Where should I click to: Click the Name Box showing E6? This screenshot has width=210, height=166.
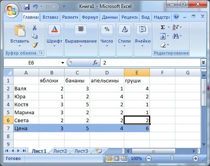click(x=31, y=62)
